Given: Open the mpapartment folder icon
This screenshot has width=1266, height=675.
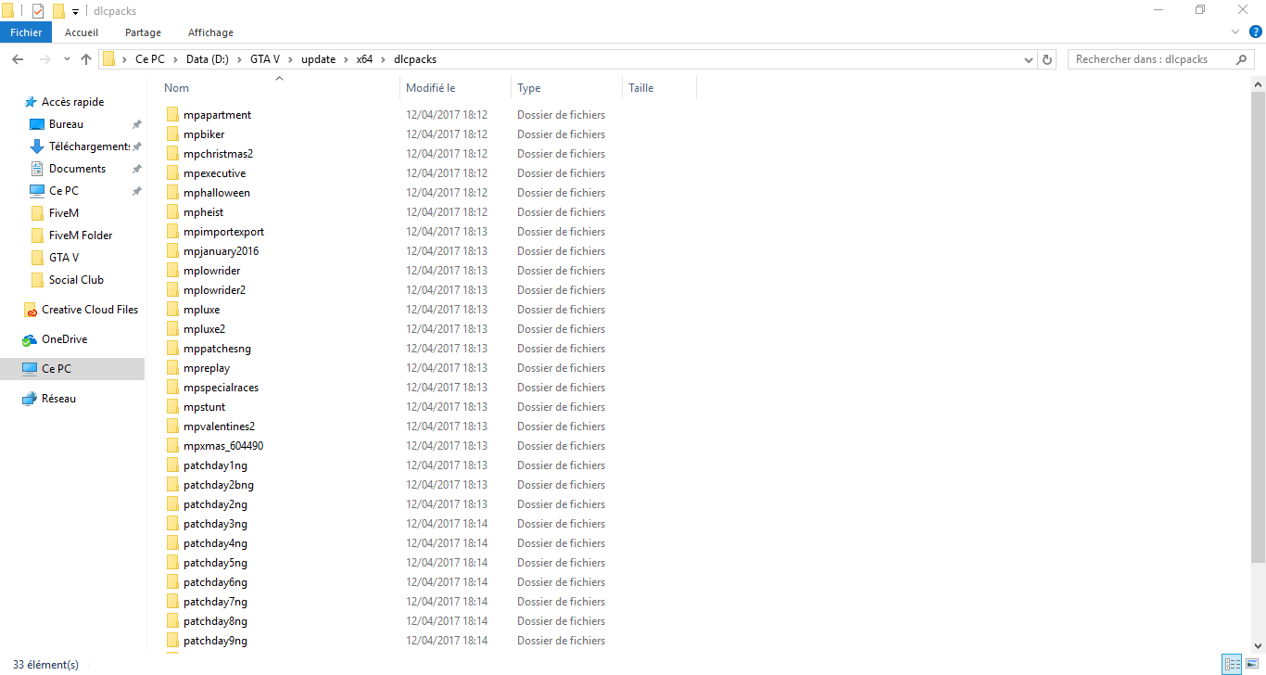Looking at the screenshot, I should [x=172, y=115].
